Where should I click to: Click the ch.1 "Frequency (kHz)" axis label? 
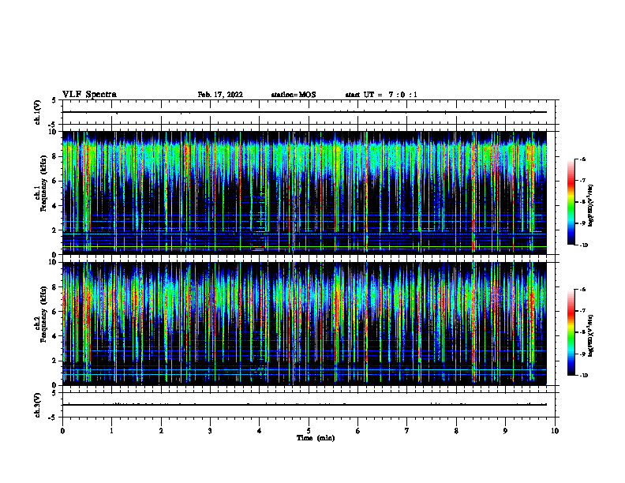click(x=43, y=182)
